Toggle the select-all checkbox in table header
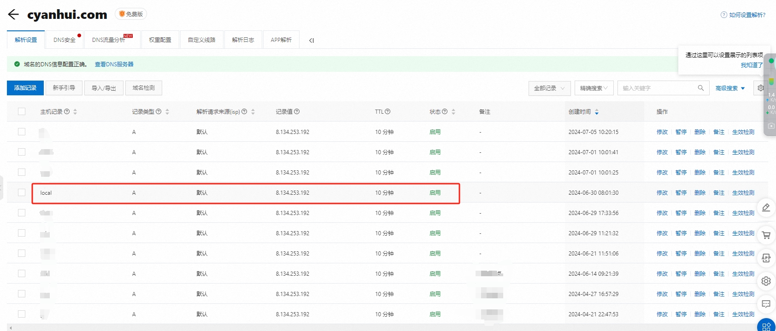 pos(22,111)
